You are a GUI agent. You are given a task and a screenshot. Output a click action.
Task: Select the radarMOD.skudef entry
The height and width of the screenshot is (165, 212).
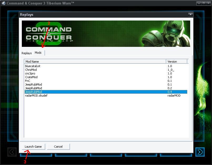[106, 96]
